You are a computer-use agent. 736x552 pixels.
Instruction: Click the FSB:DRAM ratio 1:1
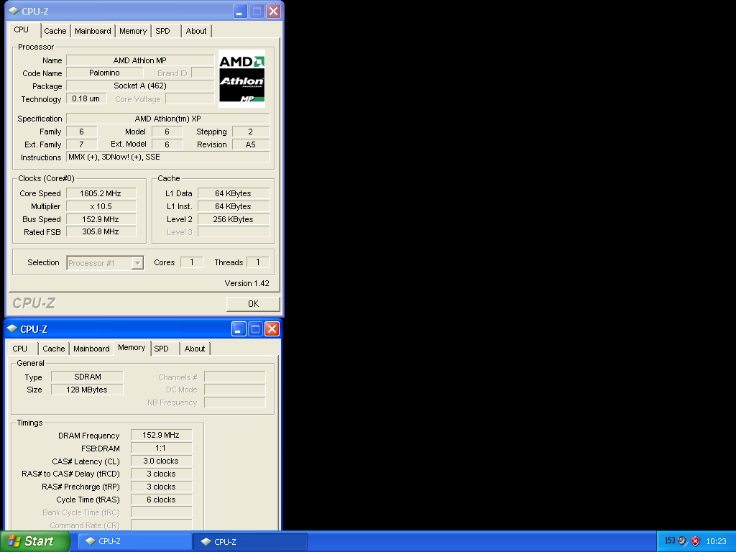[x=161, y=448]
